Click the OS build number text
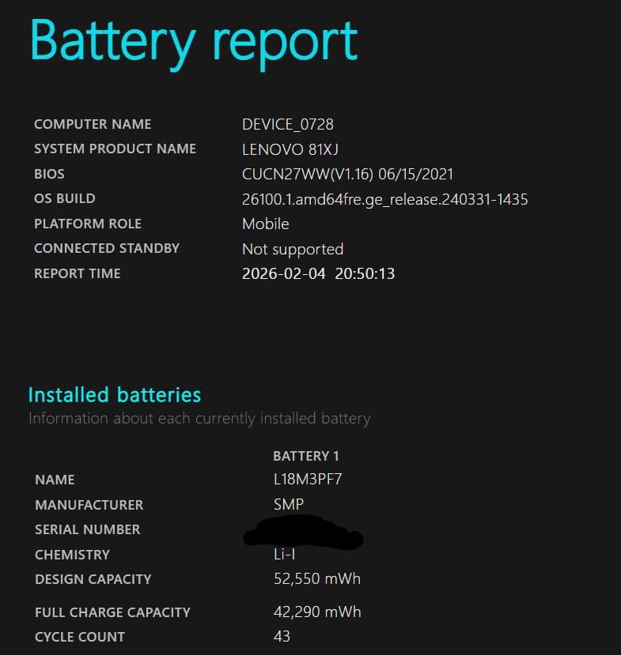The width and height of the screenshot is (621, 655). 384,199
